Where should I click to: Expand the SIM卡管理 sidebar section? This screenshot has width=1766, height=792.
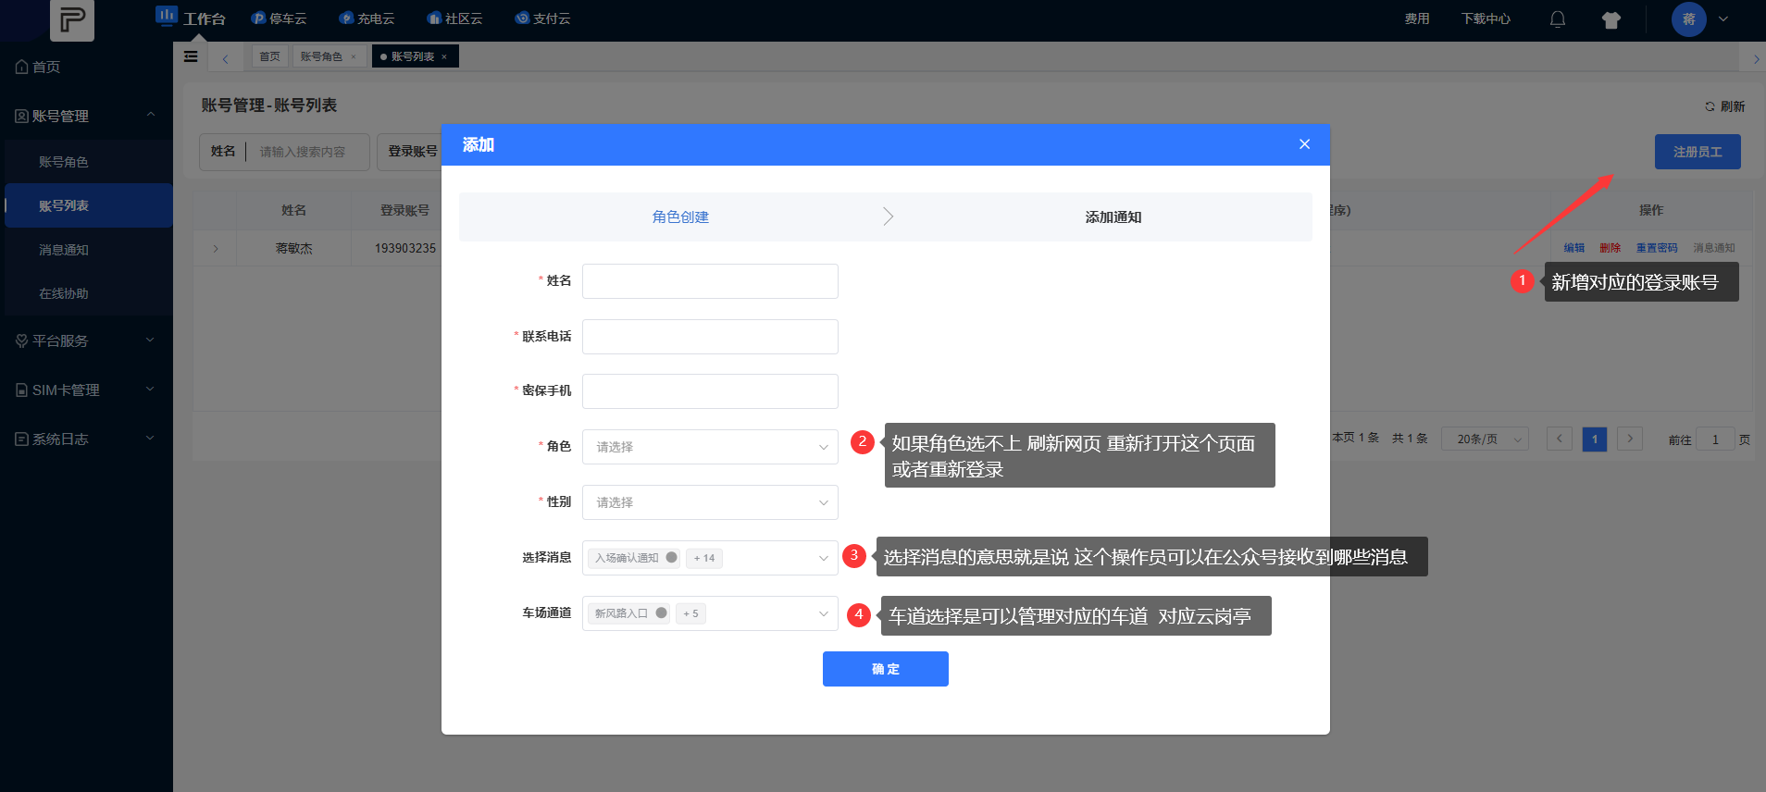tap(86, 390)
